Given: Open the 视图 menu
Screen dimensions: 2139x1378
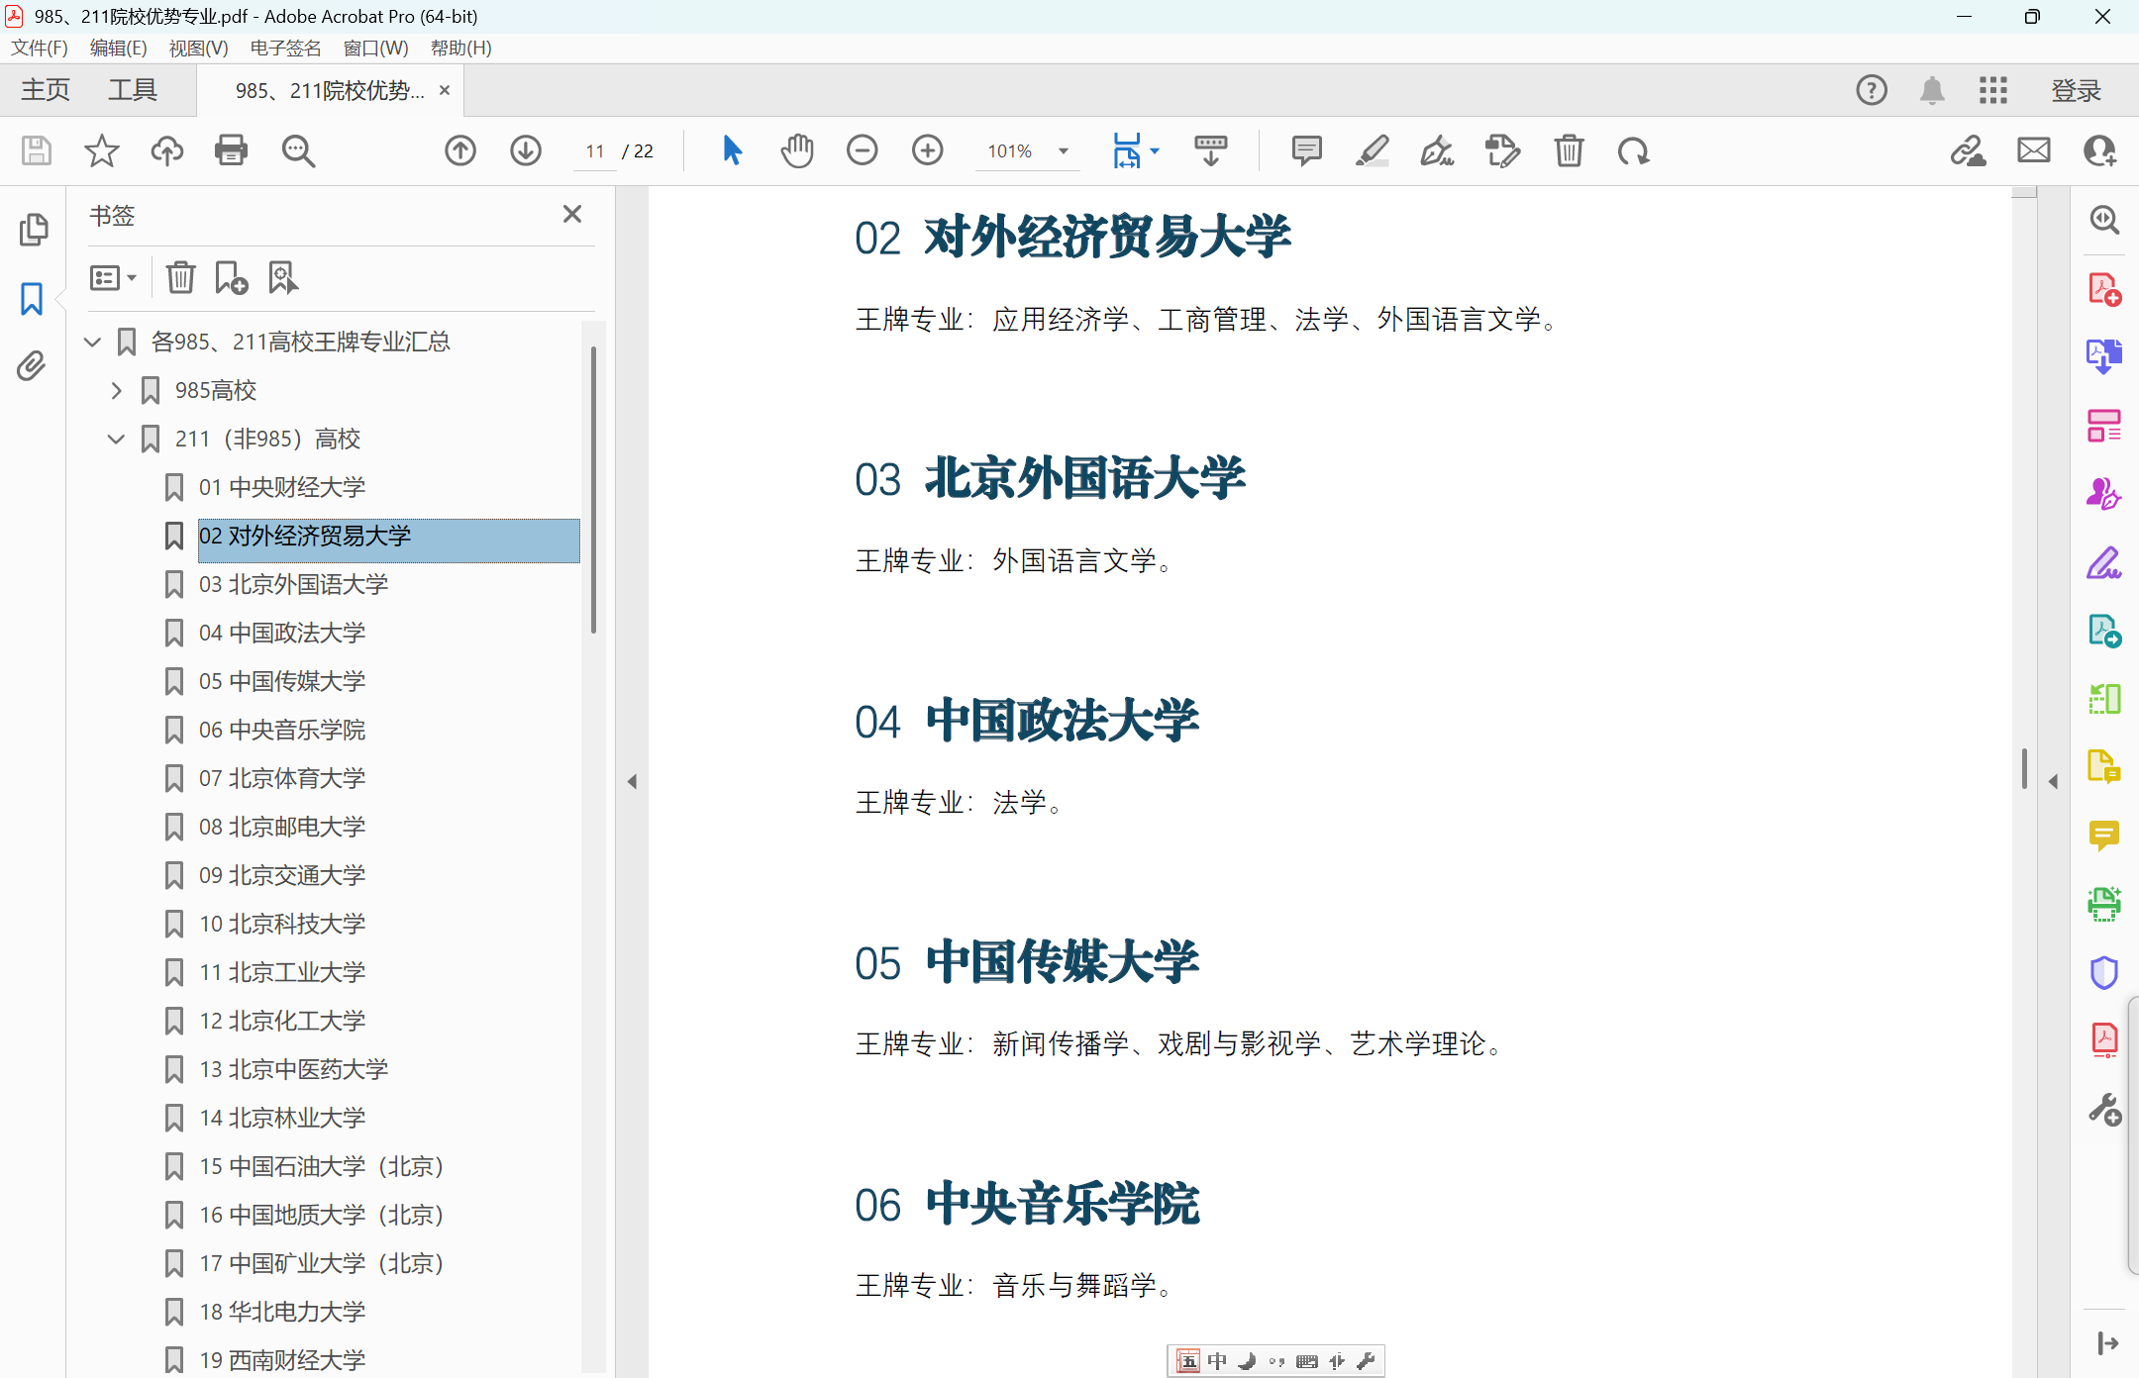Looking at the screenshot, I should coord(198,48).
